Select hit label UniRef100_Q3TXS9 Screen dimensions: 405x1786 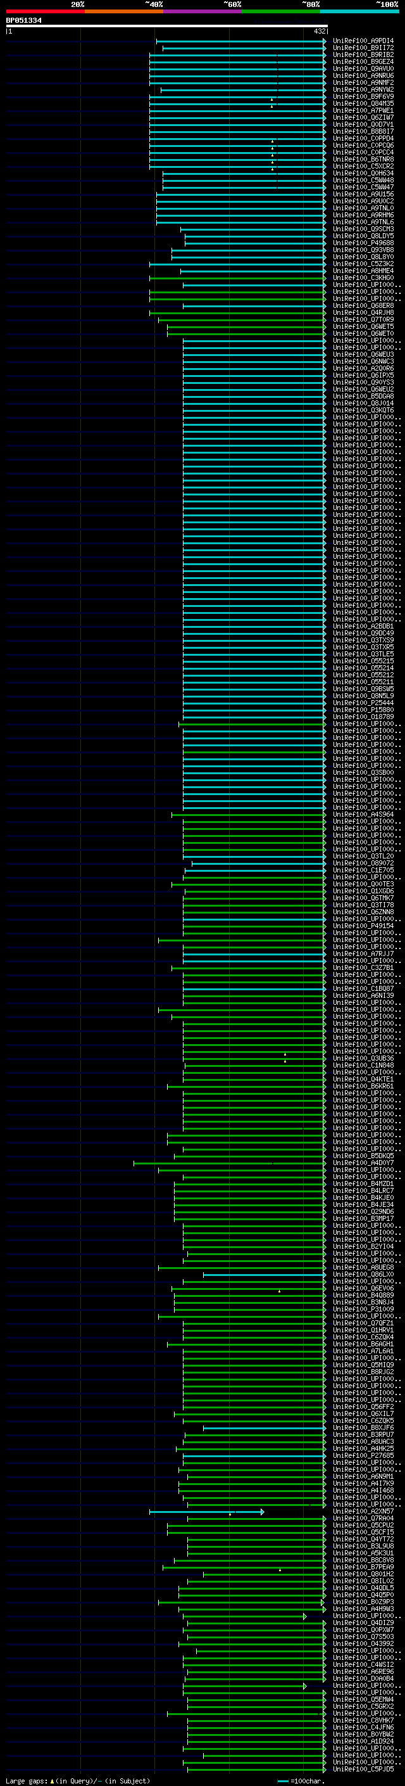(x=363, y=640)
